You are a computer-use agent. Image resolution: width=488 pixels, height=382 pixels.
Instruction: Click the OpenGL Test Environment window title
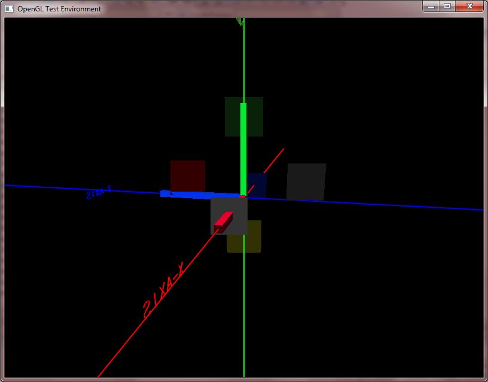click(x=59, y=9)
